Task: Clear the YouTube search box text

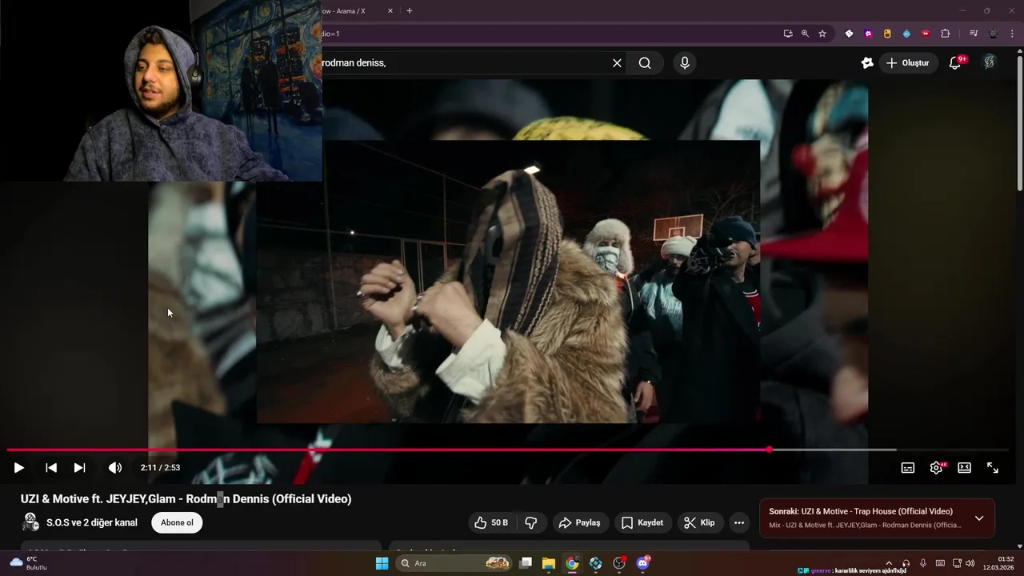Action: click(617, 63)
